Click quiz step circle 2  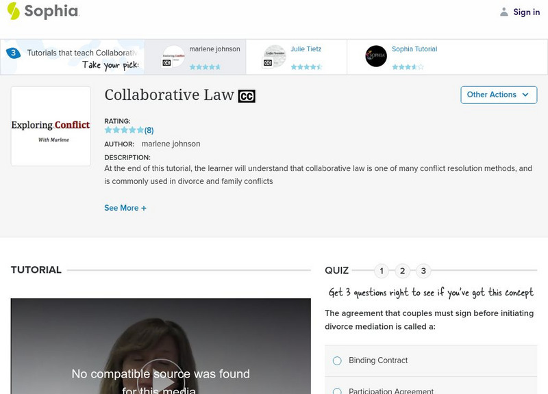tap(403, 270)
